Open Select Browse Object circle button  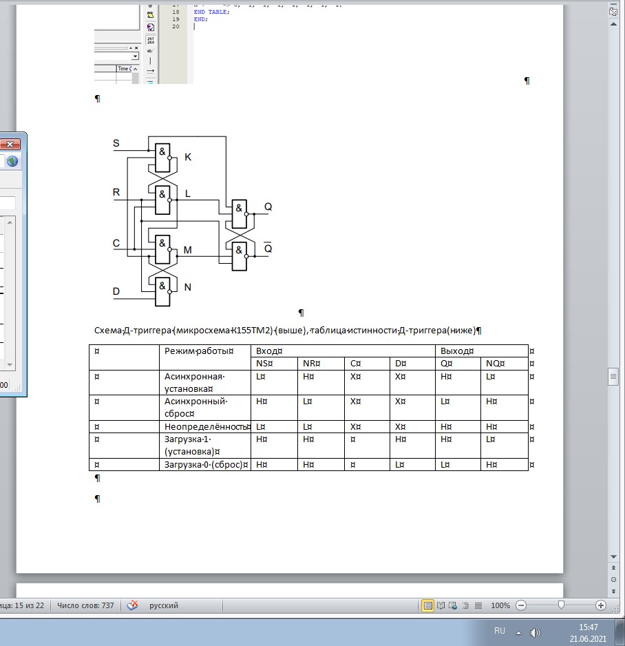pos(613,580)
